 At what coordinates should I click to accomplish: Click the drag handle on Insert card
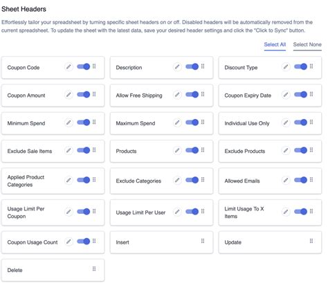tap(203, 241)
